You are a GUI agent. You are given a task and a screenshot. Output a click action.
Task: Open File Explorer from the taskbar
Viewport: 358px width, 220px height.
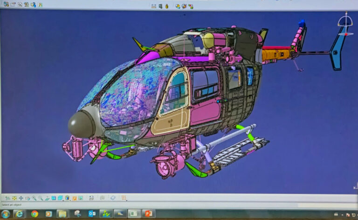click(62, 214)
